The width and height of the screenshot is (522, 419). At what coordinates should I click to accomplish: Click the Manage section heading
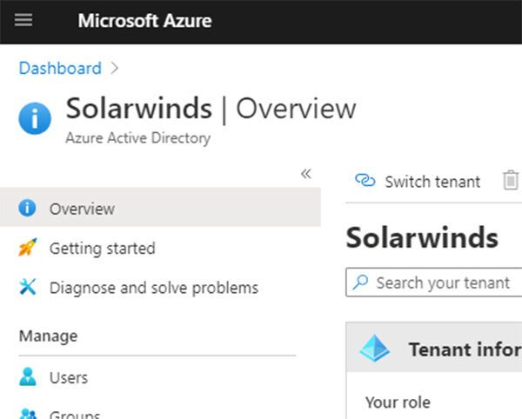(48, 336)
